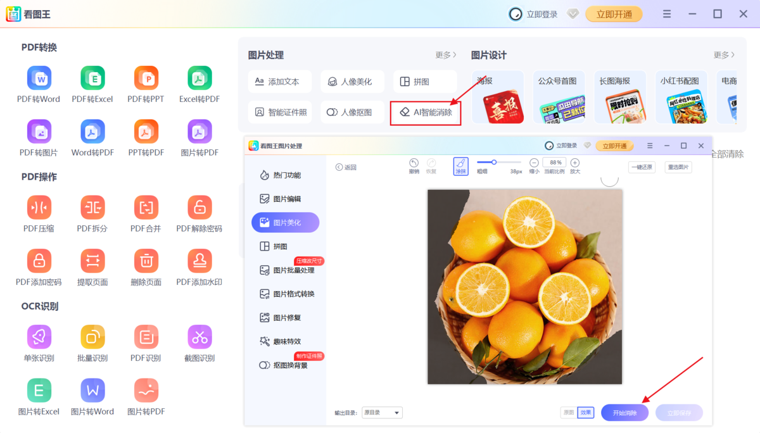This screenshot has width=760, height=433.
Task: Toggle the 涂抹 smear brush tool
Action: [x=460, y=165]
